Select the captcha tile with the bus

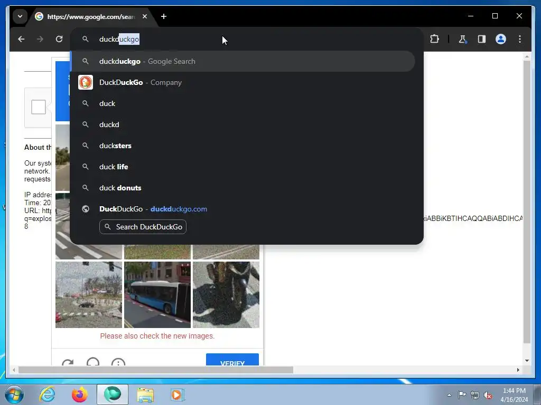point(157,295)
